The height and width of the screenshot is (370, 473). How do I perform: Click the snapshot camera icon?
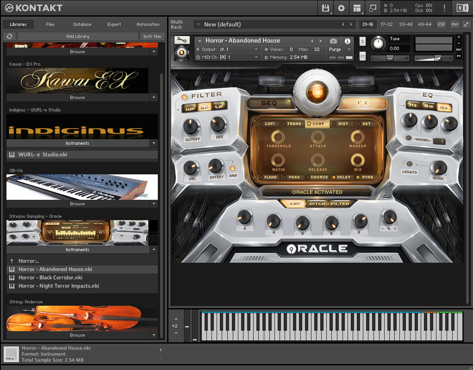[x=333, y=41]
